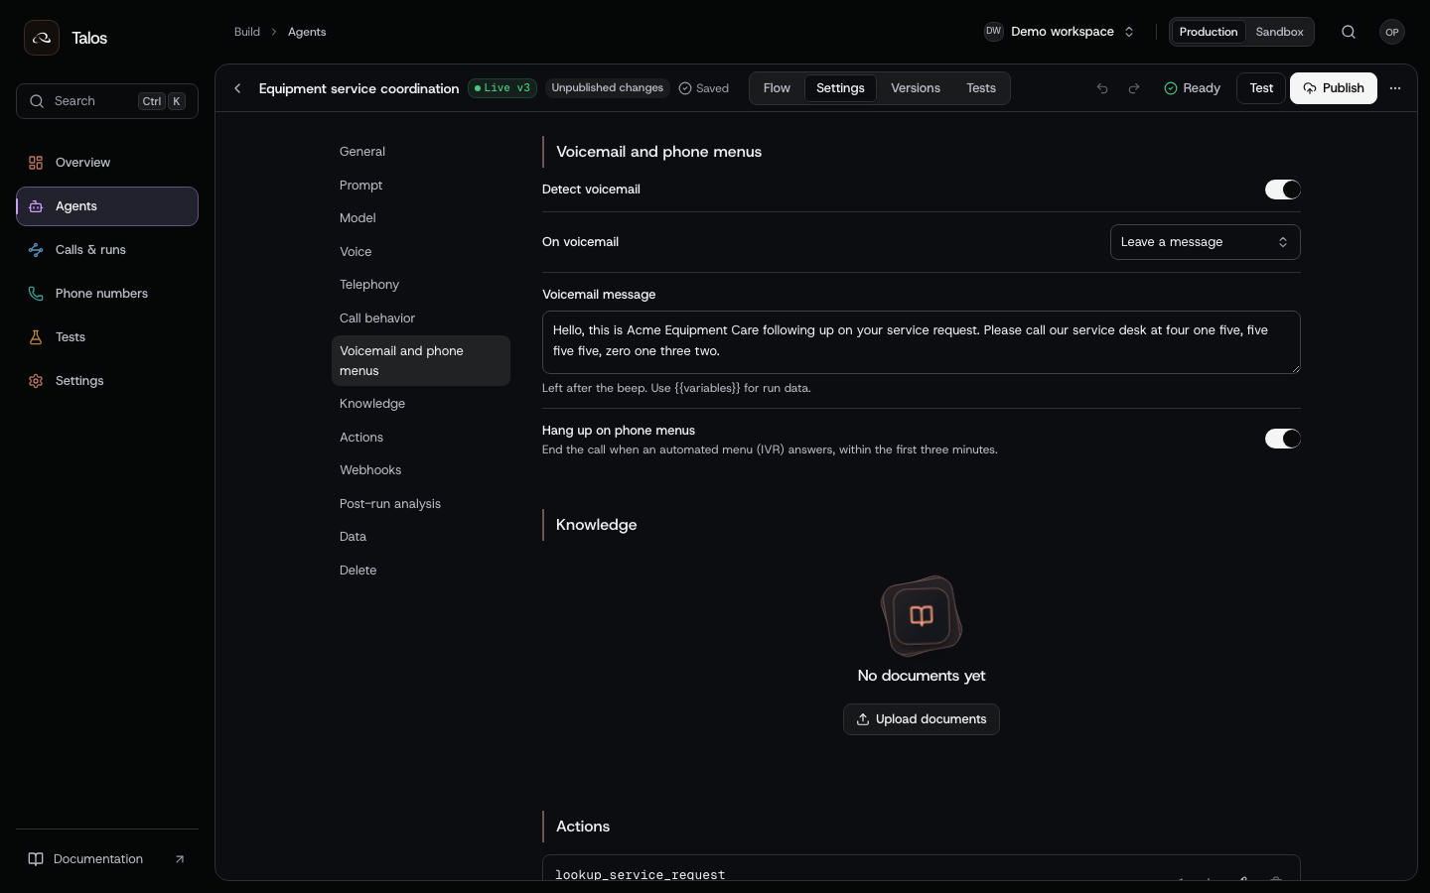This screenshot has width=1430, height=893.
Task: Click the Tests flask icon
Action: 36,337
